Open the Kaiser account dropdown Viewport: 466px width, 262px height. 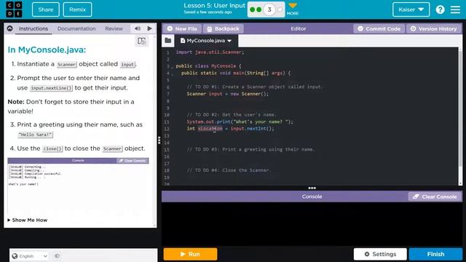tap(411, 9)
